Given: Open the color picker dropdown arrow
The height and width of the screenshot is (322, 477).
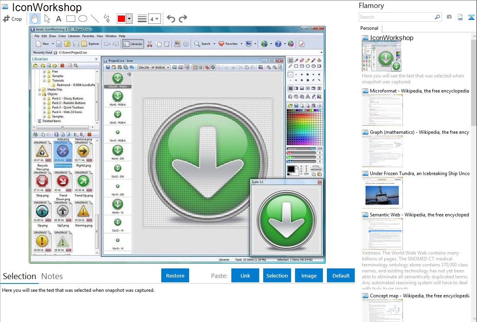Looking at the screenshot, I should [x=129, y=19].
